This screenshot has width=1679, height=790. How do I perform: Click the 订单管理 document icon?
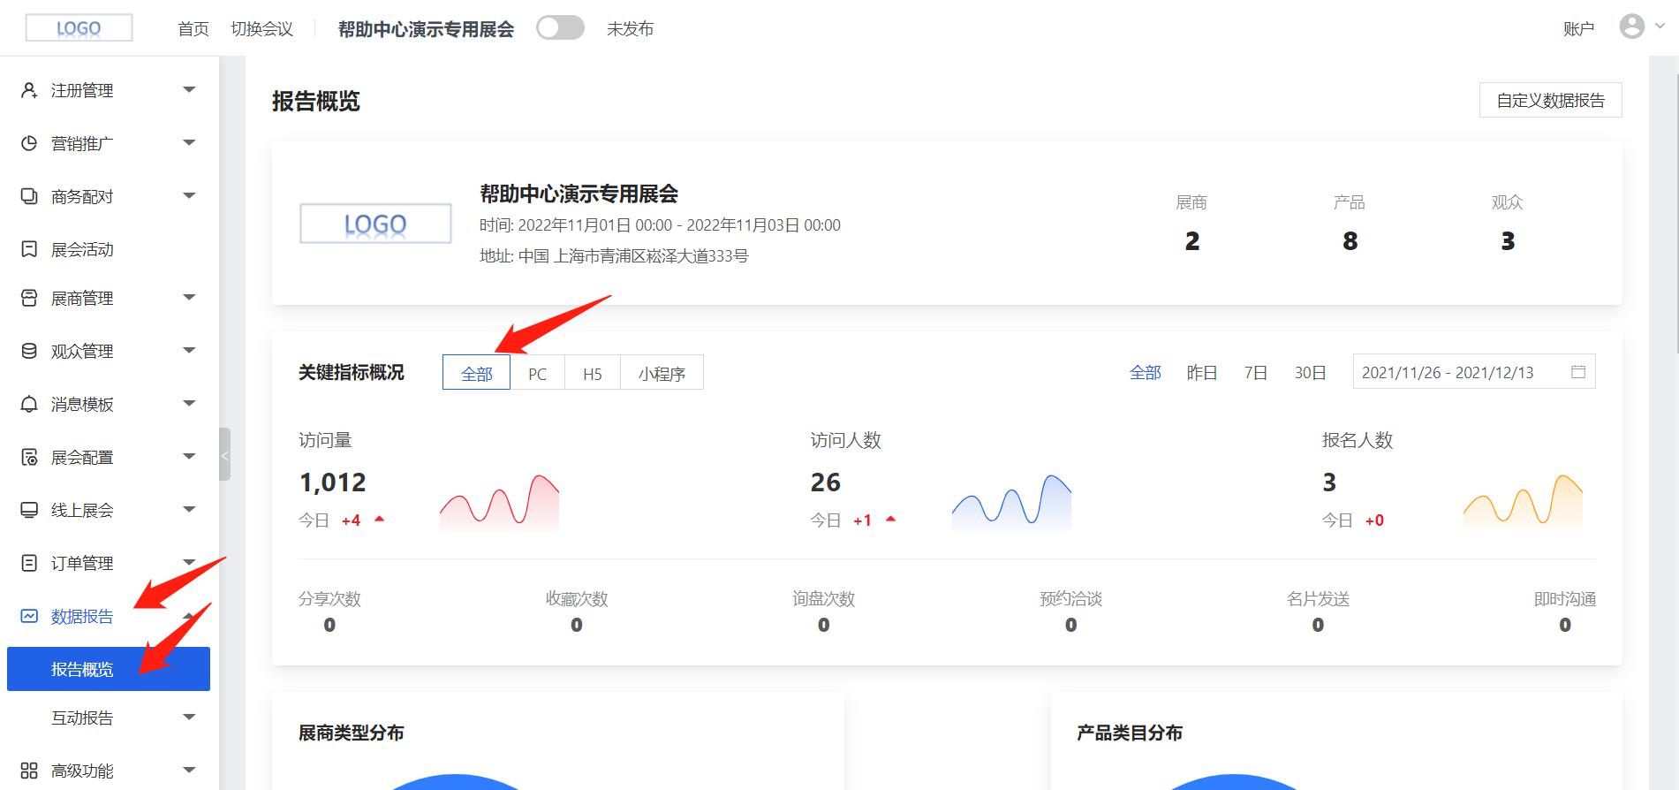pos(29,563)
